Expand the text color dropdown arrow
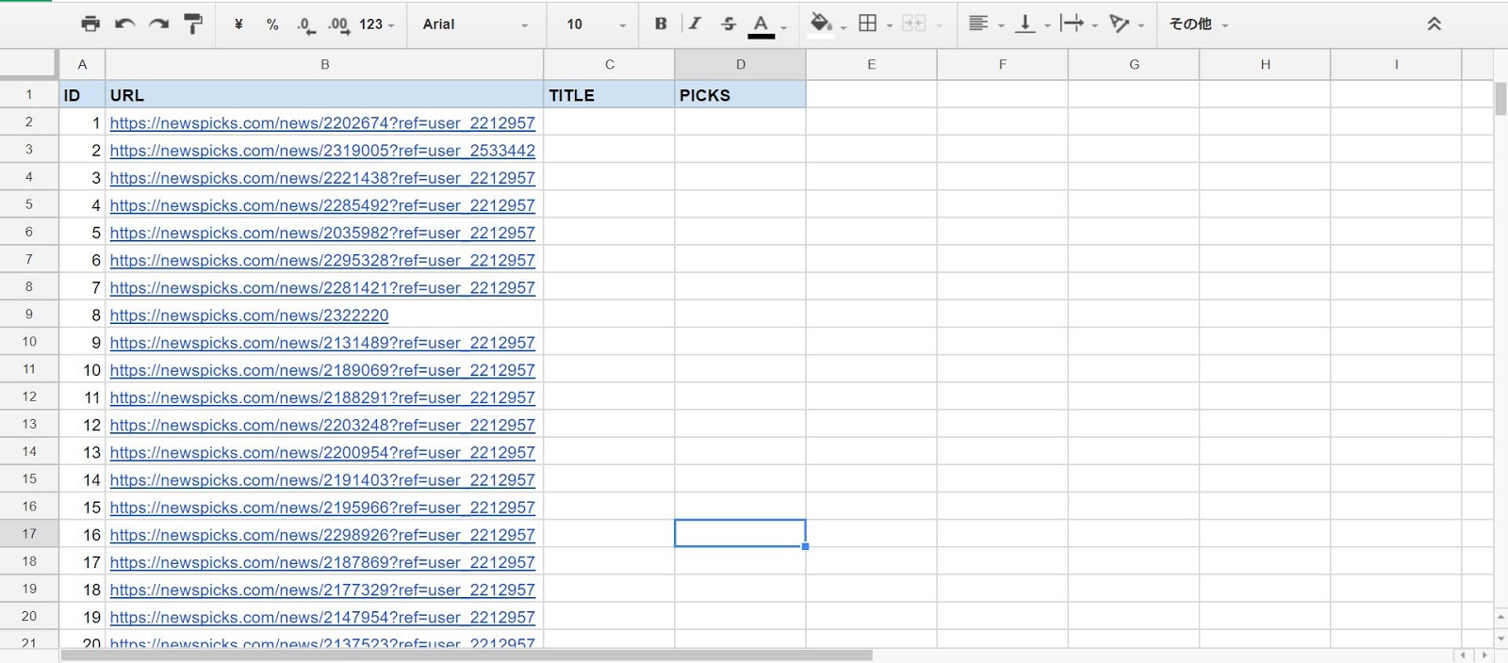Image resolution: width=1508 pixels, height=663 pixels. tap(783, 27)
